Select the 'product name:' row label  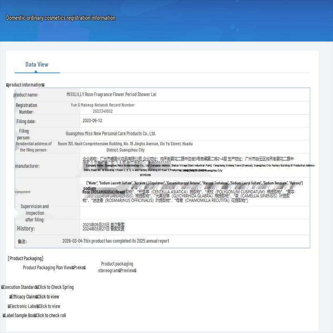pyautogui.click(x=26, y=95)
